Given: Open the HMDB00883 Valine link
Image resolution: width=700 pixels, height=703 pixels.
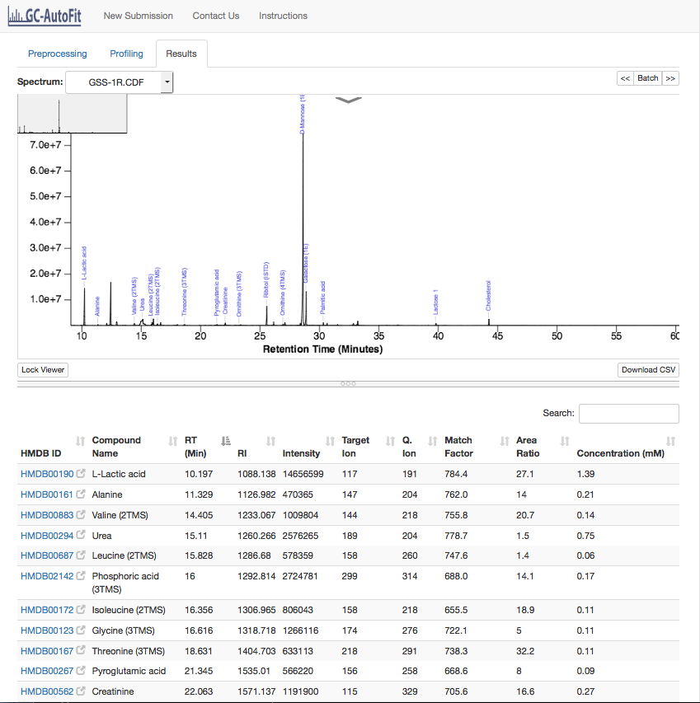Looking at the screenshot, I should [47, 515].
